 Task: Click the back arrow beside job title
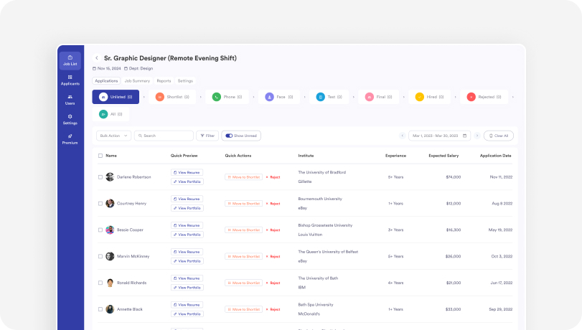(x=97, y=58)
